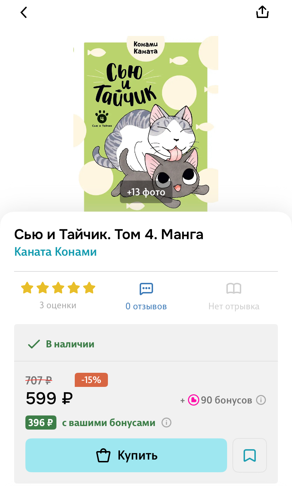292x486 pixels.
Task: Tap the pink bonus heart icon
Action: click(x=193, y=400)
